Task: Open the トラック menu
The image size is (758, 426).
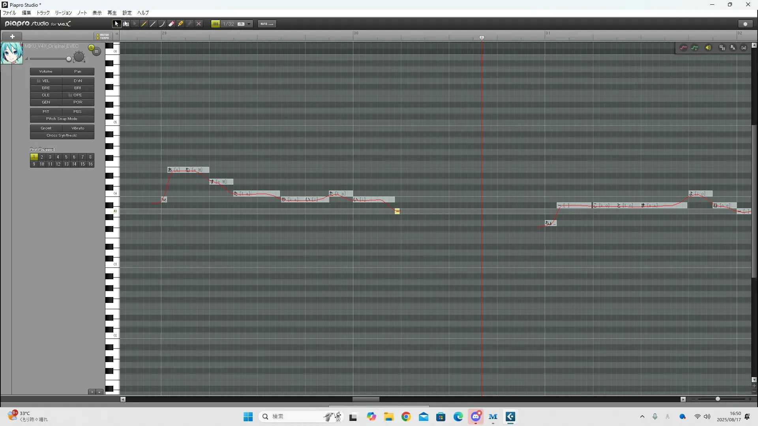Action: 43,13
